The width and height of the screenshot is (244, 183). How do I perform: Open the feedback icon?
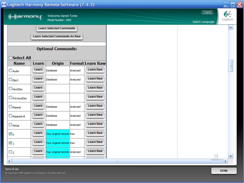pos(216,157)
